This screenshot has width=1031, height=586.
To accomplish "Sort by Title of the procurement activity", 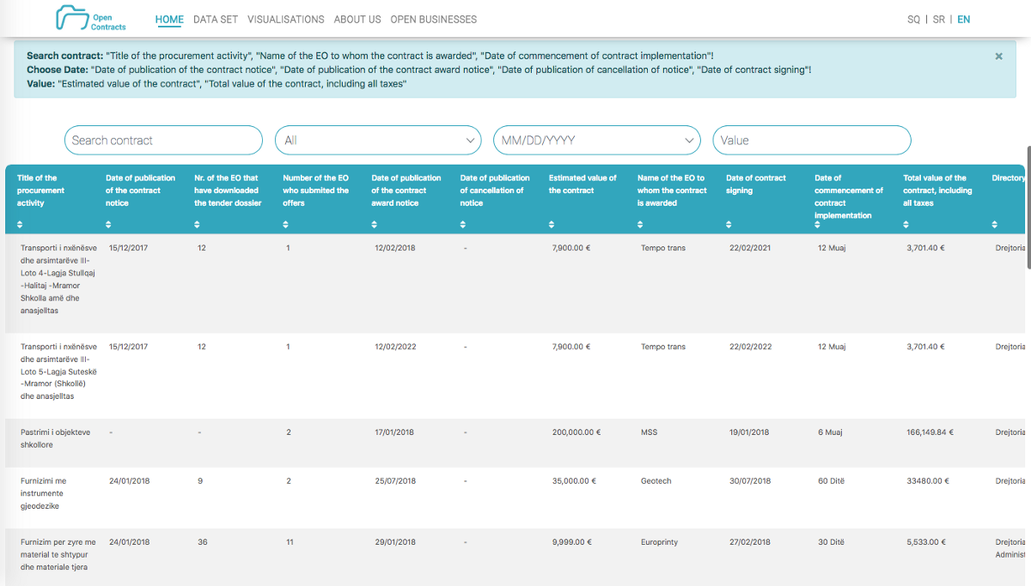I will pyautogui.click(x=21, y=225).
